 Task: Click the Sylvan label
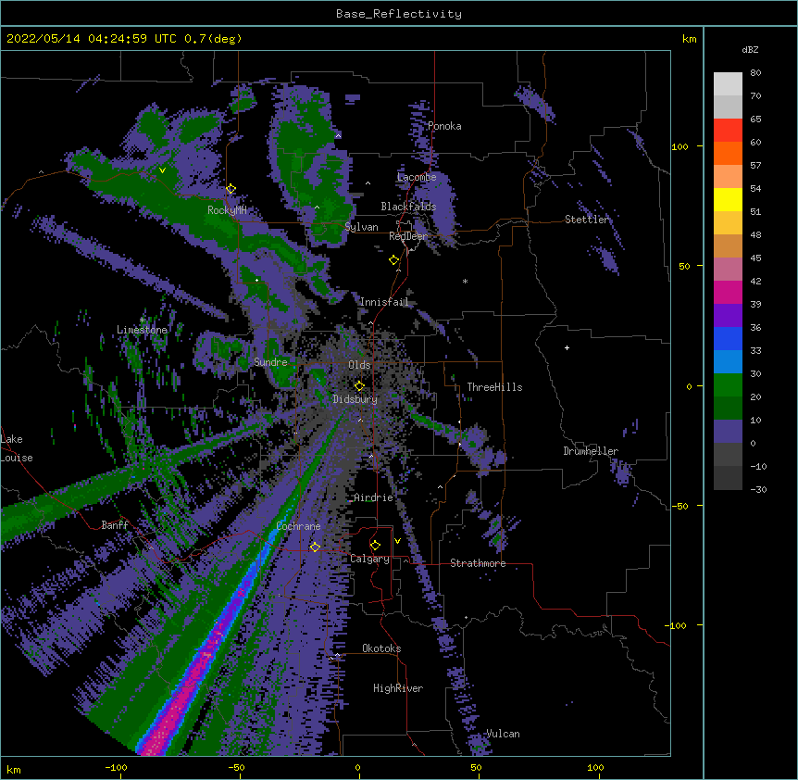click(x=361, y=227)
